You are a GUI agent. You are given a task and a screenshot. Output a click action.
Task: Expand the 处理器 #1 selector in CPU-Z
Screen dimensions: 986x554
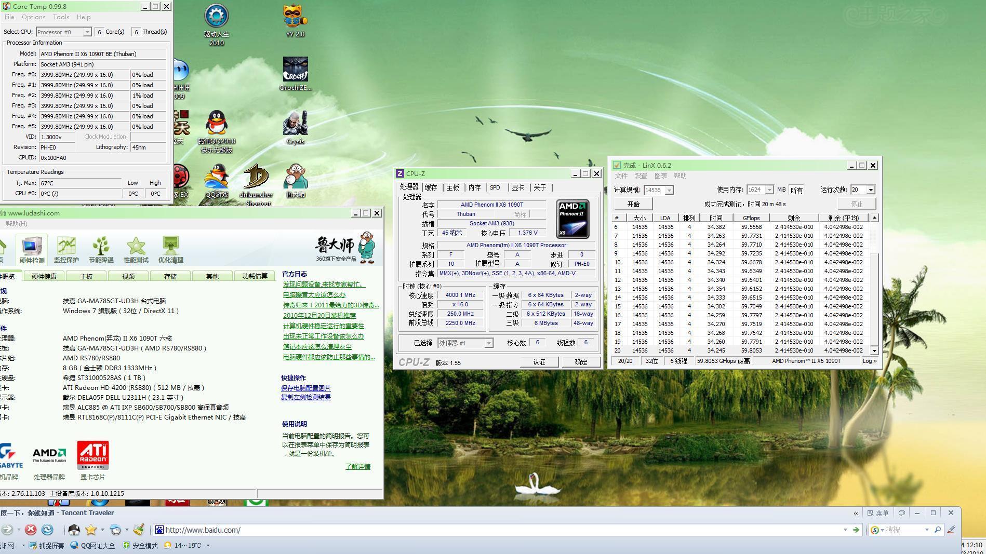(488, 343)
